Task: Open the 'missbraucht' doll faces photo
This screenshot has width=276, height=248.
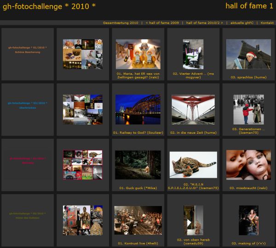Action: (248, 165)
